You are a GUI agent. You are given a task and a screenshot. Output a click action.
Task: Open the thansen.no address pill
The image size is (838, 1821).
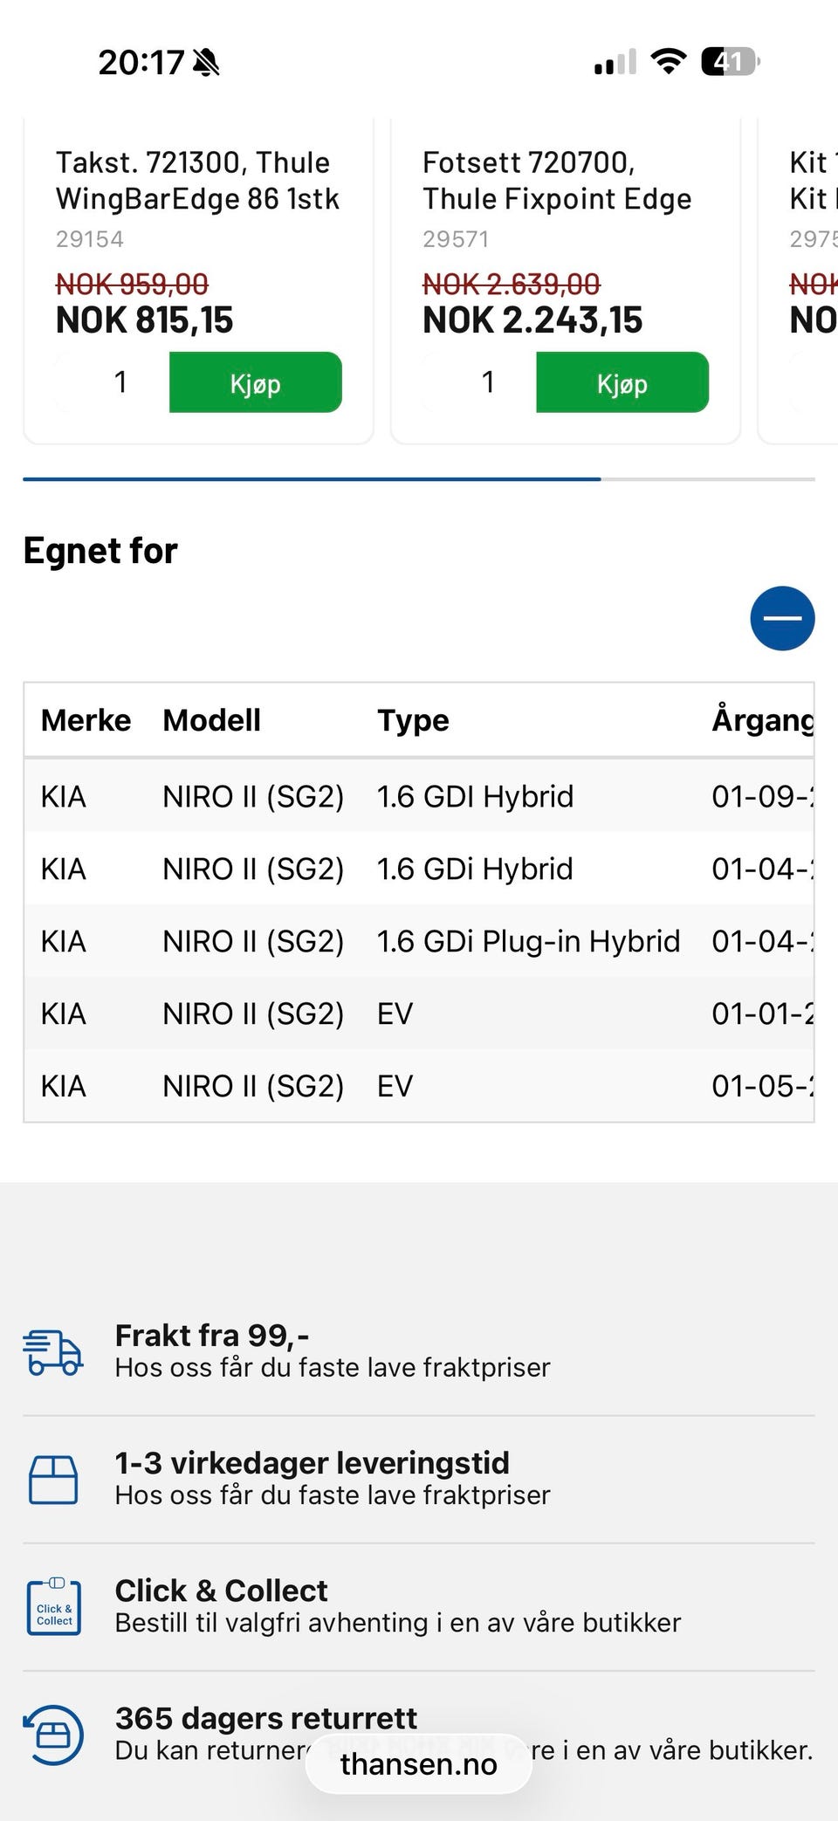[x=419, y=1763]
